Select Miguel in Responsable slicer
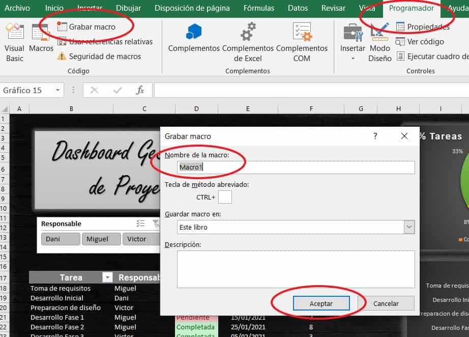 [101, 239]
